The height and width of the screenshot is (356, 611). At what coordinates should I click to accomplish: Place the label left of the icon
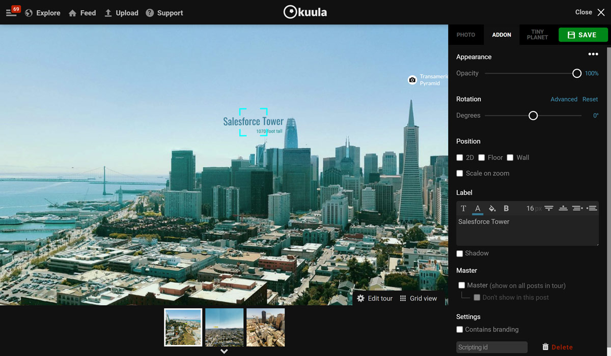pos(577,209)
